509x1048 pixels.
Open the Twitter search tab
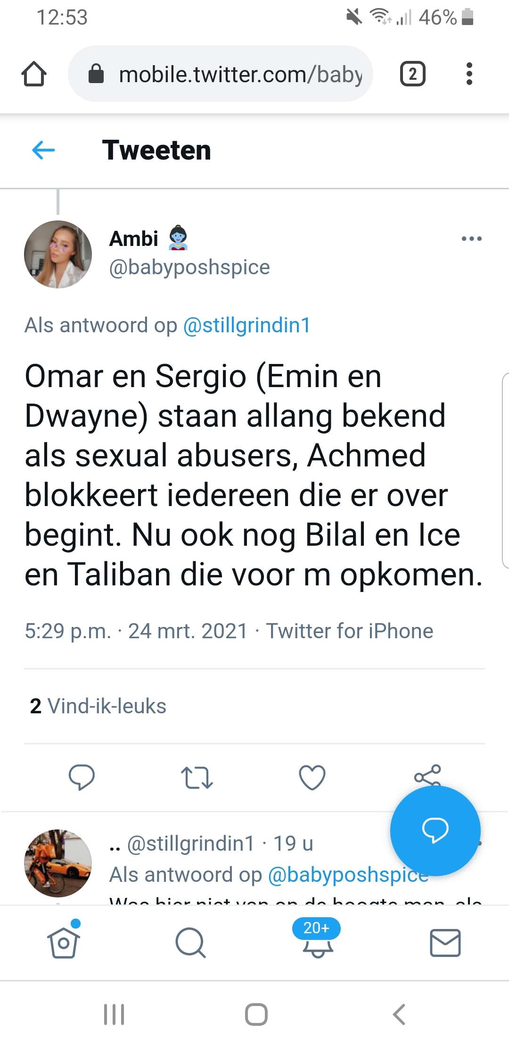190,943
